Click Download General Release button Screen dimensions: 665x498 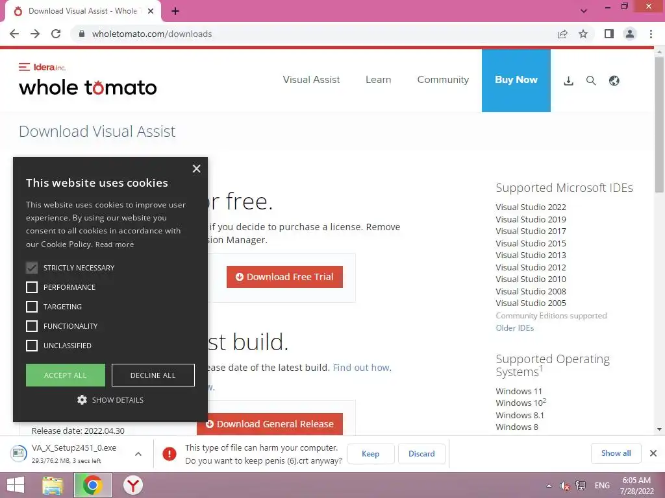coord(270,424)
